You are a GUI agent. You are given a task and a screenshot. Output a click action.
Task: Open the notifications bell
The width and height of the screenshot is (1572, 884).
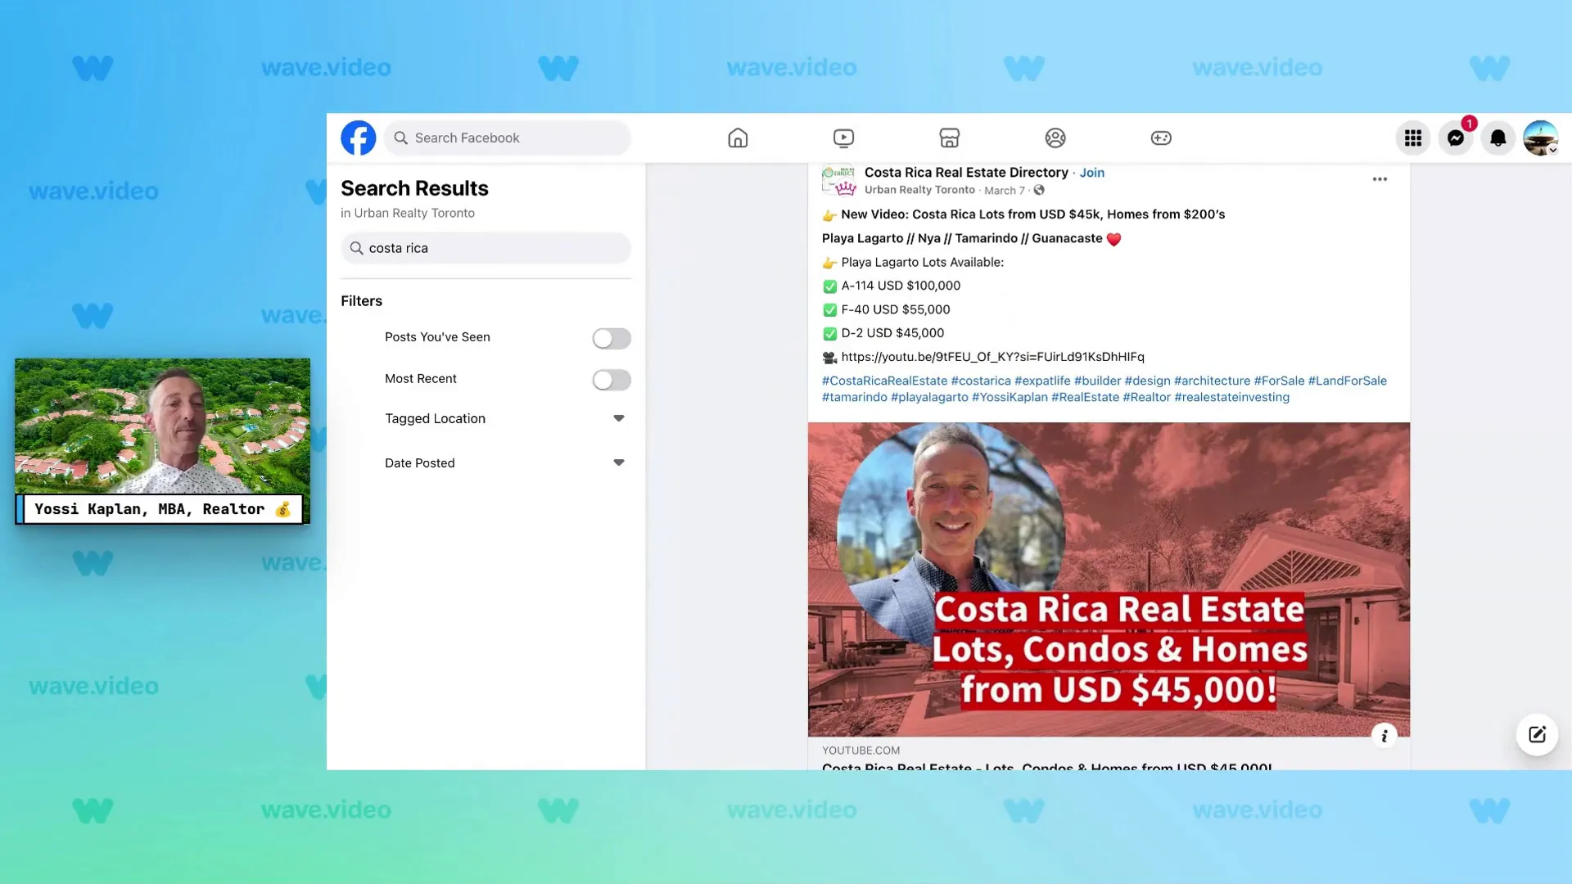(1498, 138)
